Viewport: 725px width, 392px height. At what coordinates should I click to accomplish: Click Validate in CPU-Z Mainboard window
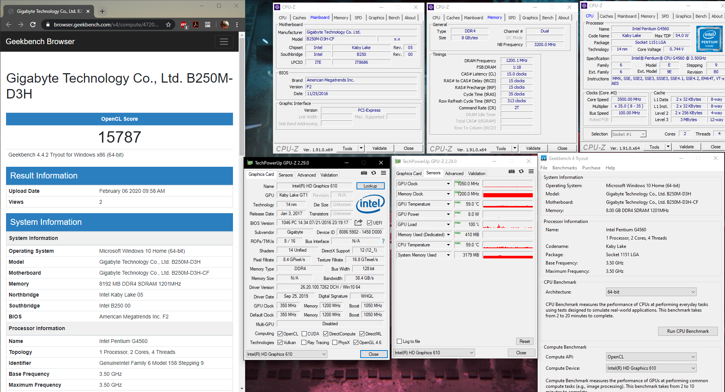click(x=379, y=148)
